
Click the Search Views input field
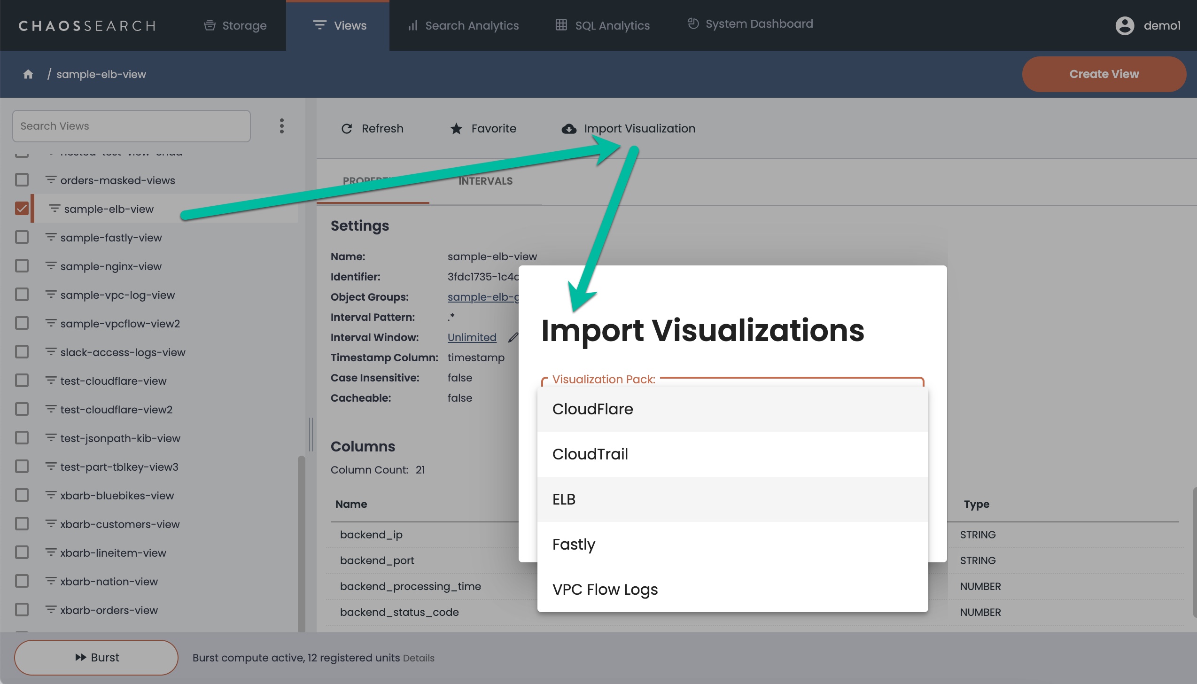131,126
